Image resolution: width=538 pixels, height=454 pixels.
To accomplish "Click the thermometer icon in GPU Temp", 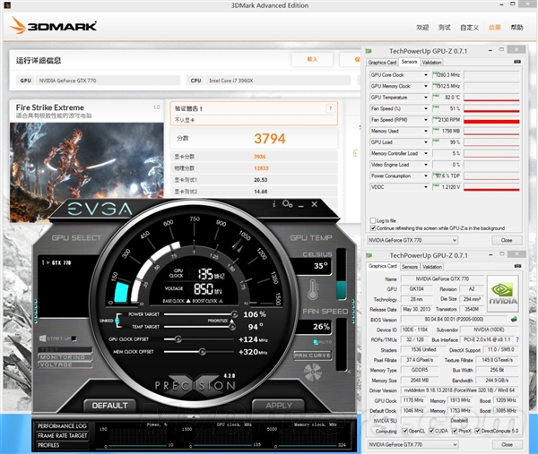I will [x=313, y=289].
